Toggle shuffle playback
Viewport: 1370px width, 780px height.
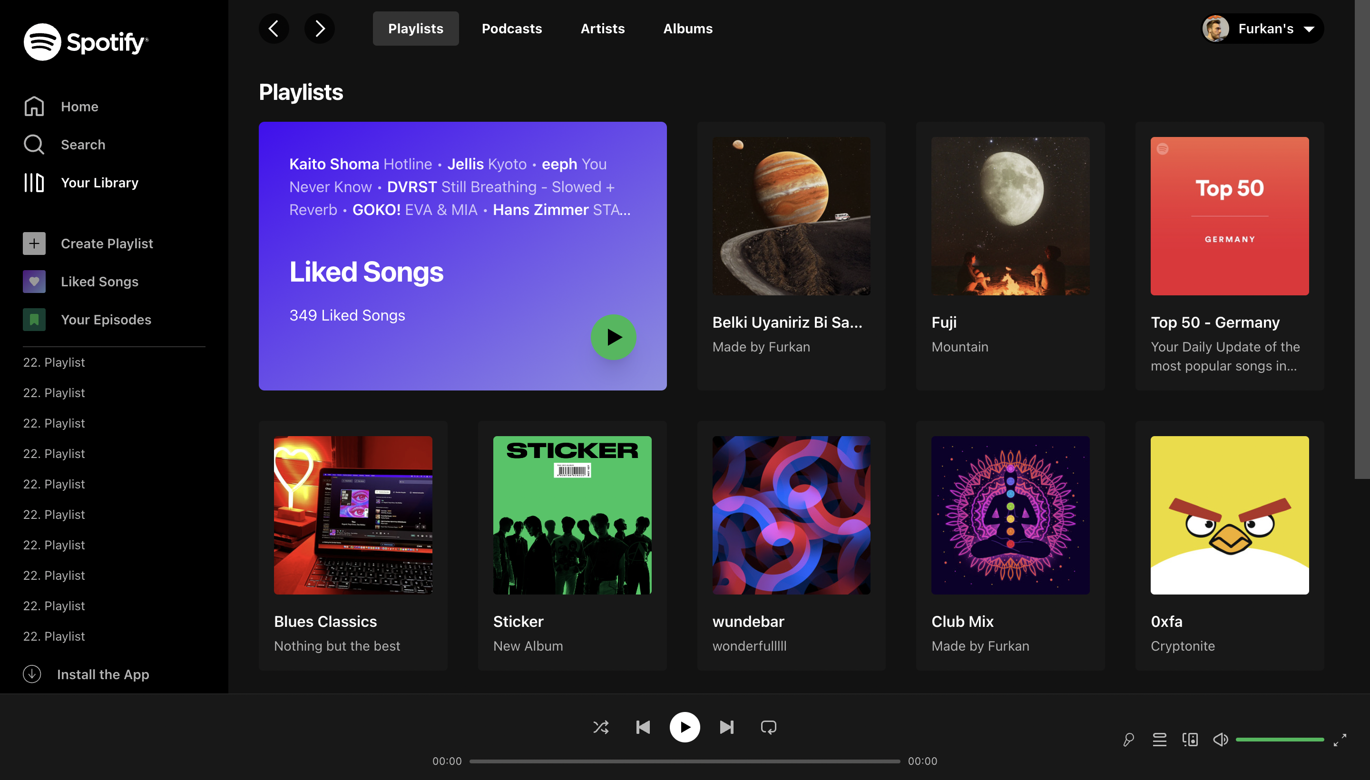pos(601,727)
